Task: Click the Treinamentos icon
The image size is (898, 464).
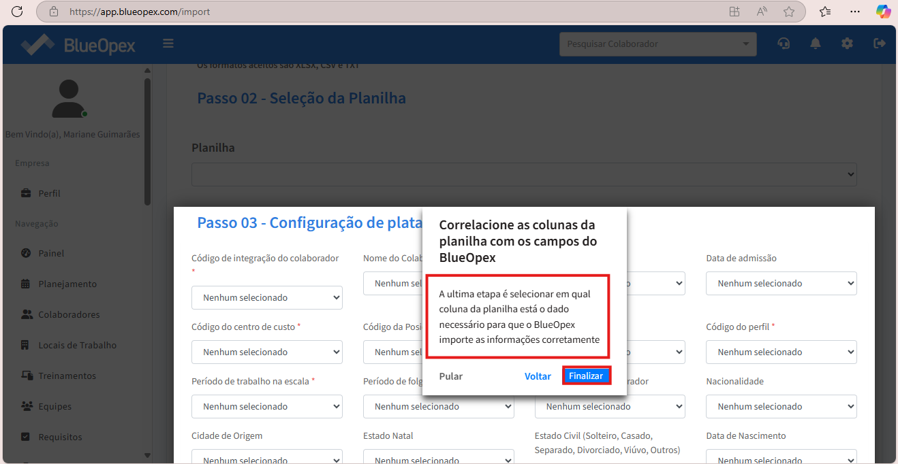Action: (x=27, y=376)
